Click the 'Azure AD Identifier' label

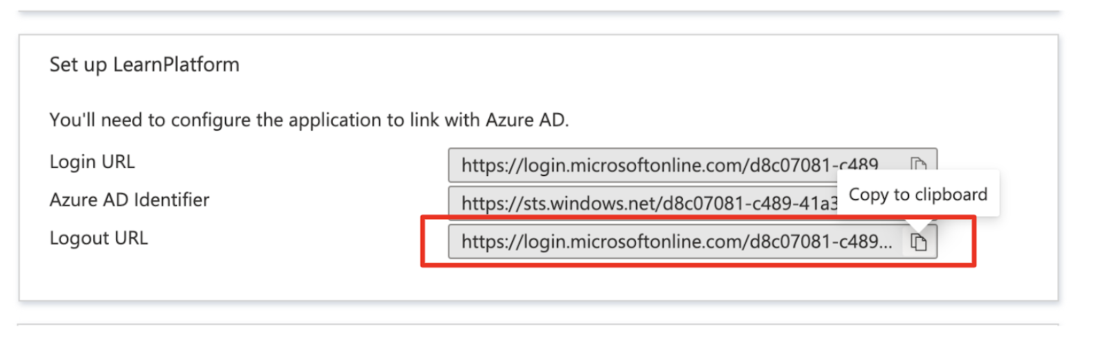[x=129, y=200]
